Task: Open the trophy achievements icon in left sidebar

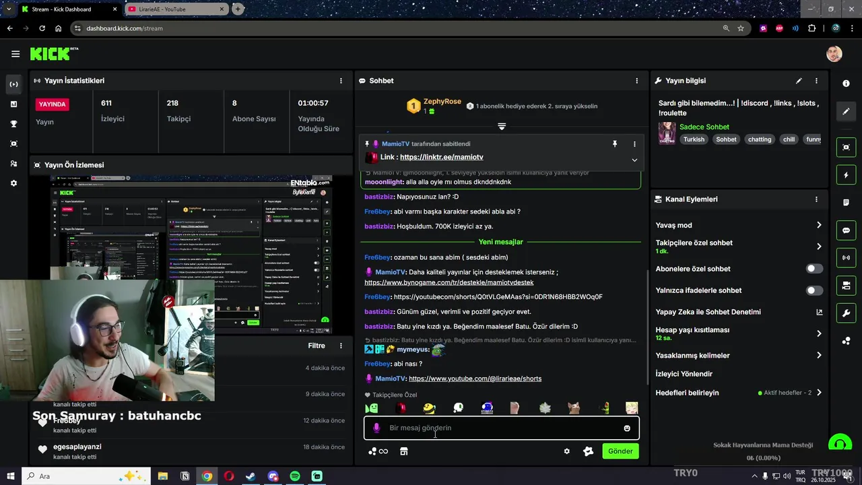Action: coord(13,124)
